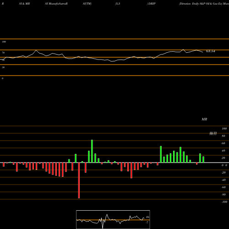Click the RSI axis label 0

point(2,78)
